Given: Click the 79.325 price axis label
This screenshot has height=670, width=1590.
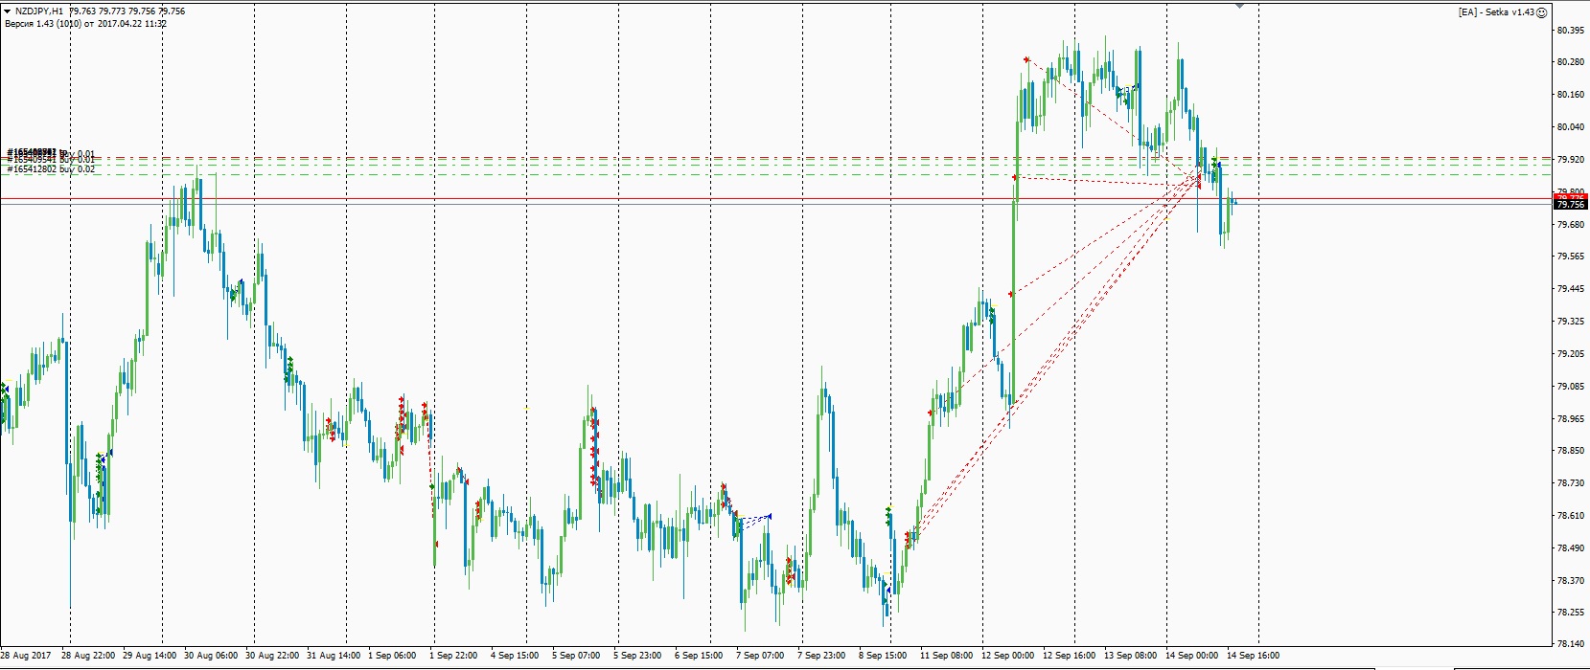Looking at the screenshot, I should point(1569,322).
